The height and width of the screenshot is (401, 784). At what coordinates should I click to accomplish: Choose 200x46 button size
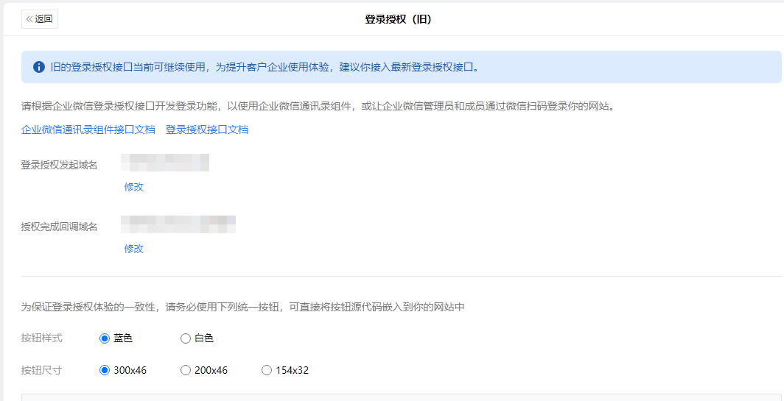[186, 371]
